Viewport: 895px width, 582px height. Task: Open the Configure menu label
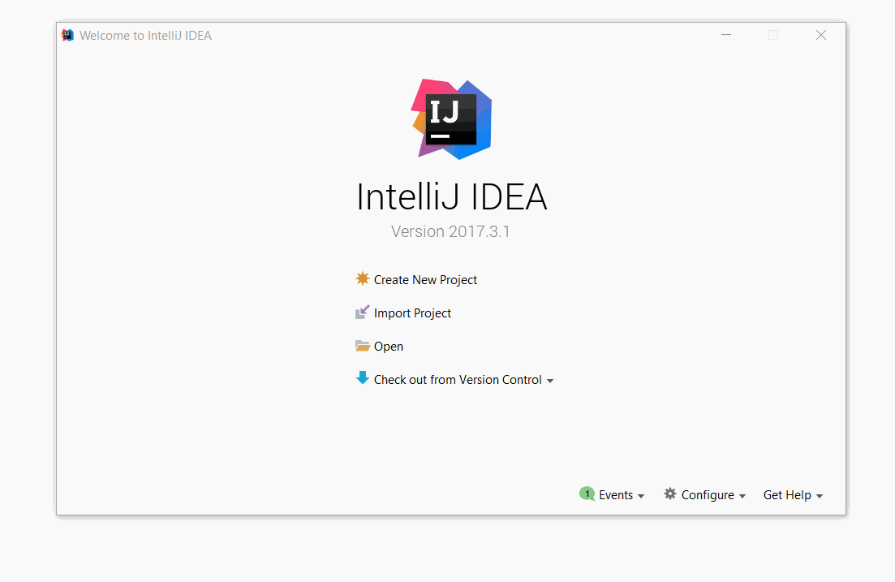pyautogui.click(x=708, y=495)
